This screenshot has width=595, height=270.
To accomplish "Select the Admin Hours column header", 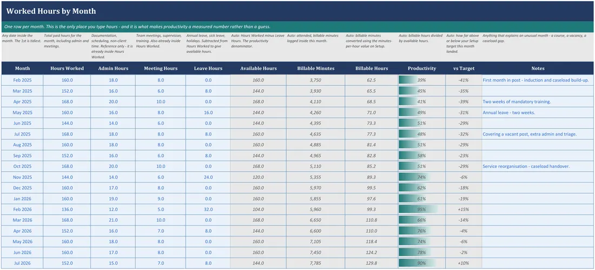I will point(113,69).
